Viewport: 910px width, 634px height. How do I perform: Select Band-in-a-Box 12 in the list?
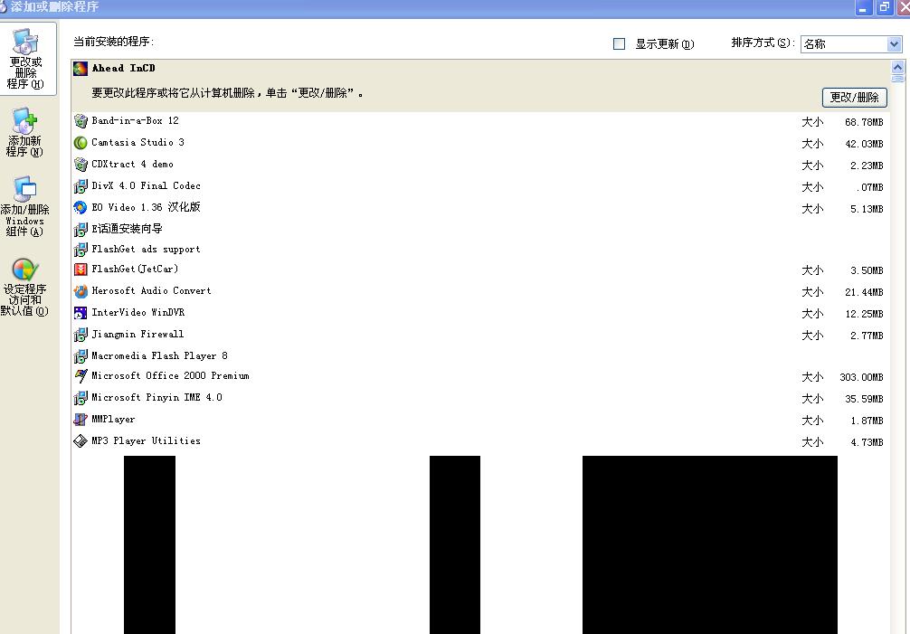[x=480, y=121]
